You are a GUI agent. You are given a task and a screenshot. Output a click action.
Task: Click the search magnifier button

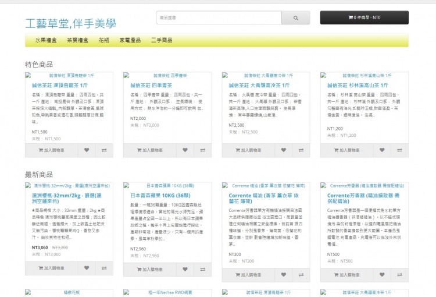pos(296,18)
